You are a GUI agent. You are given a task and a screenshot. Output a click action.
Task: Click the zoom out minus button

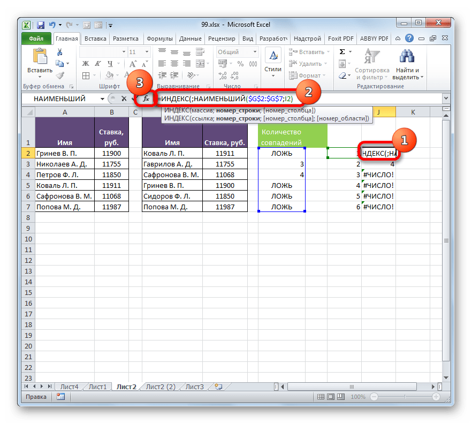tap(374, 397)
